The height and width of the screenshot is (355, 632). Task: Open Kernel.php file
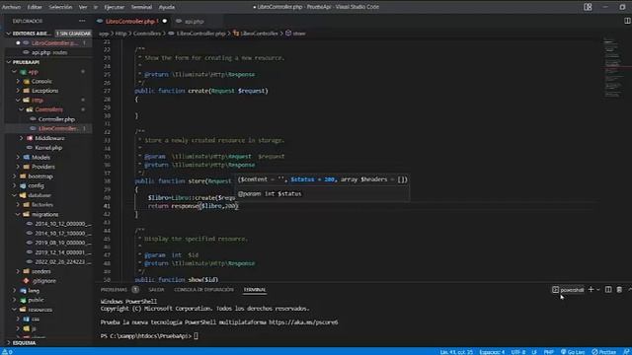pos(48,148)
